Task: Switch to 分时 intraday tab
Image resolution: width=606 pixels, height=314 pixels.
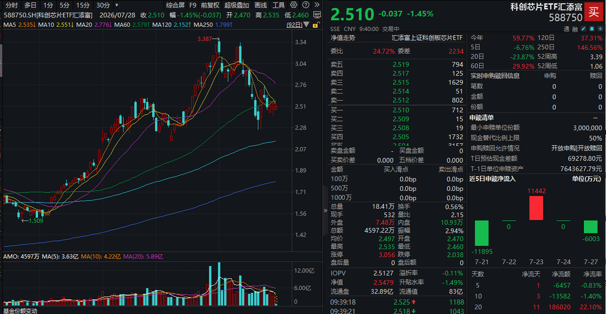Action: (11, 5)
